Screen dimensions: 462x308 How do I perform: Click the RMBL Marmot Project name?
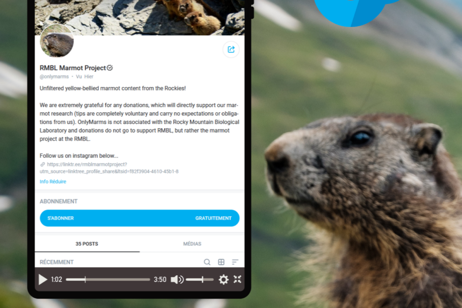tap(73, 68)
